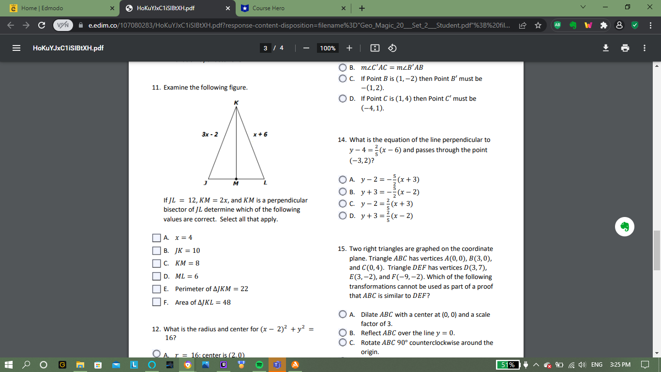Open Chrome's three-dot settings menu

click(x=651, y=25)
